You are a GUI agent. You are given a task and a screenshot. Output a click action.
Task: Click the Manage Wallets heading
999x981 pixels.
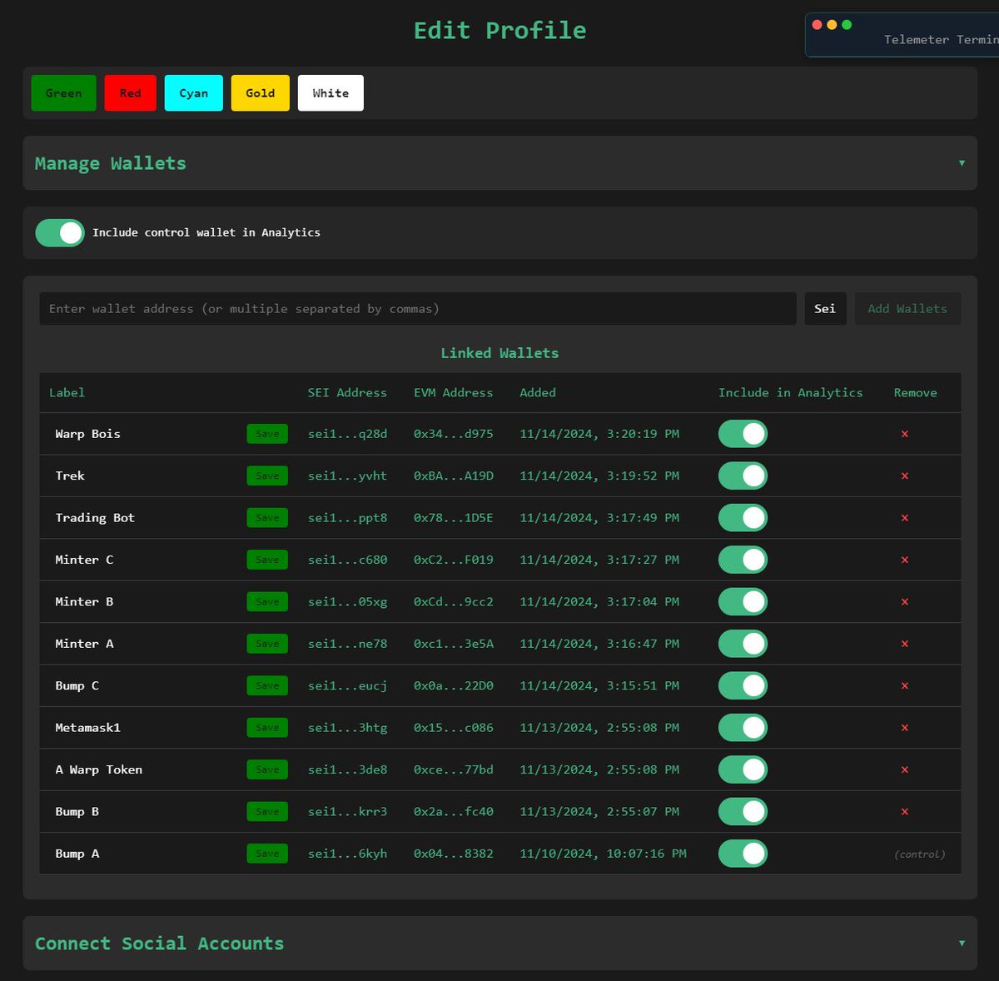pyautogui.click(x=111, y=163)
